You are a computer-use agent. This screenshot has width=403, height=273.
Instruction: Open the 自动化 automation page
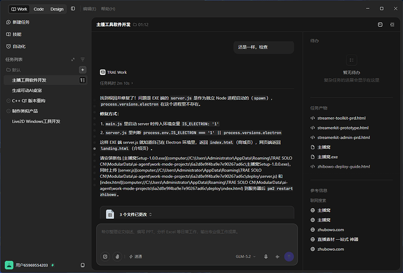tap(16, 47)
